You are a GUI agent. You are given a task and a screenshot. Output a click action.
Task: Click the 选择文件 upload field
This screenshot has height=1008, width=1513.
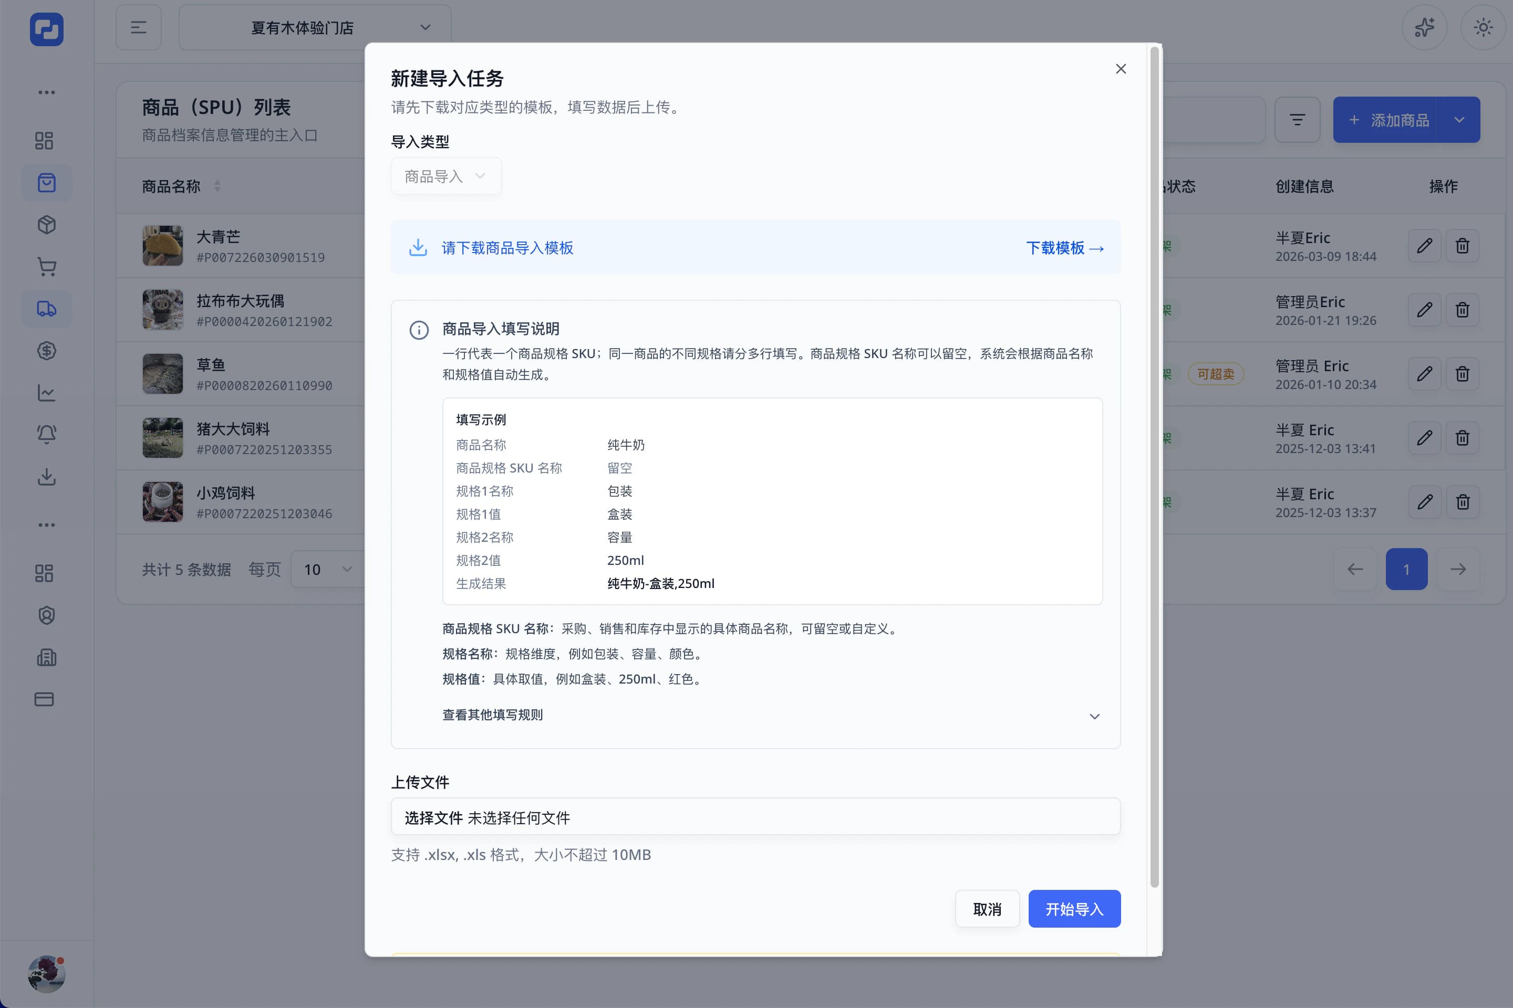point(755,817)
